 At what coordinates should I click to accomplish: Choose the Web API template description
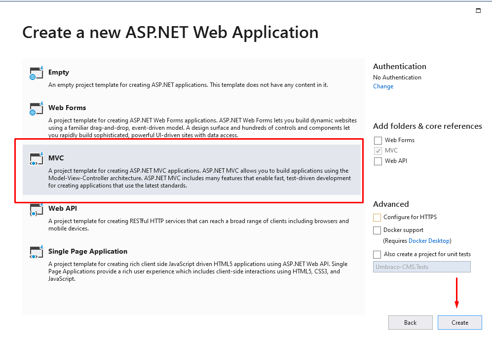click(x=198, y=225)
